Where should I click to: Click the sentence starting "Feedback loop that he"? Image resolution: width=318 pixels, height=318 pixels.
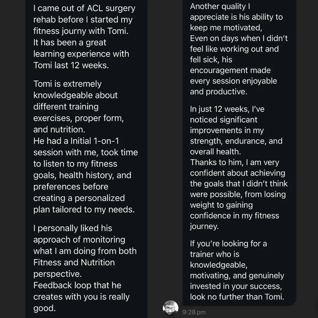point(81,297)
